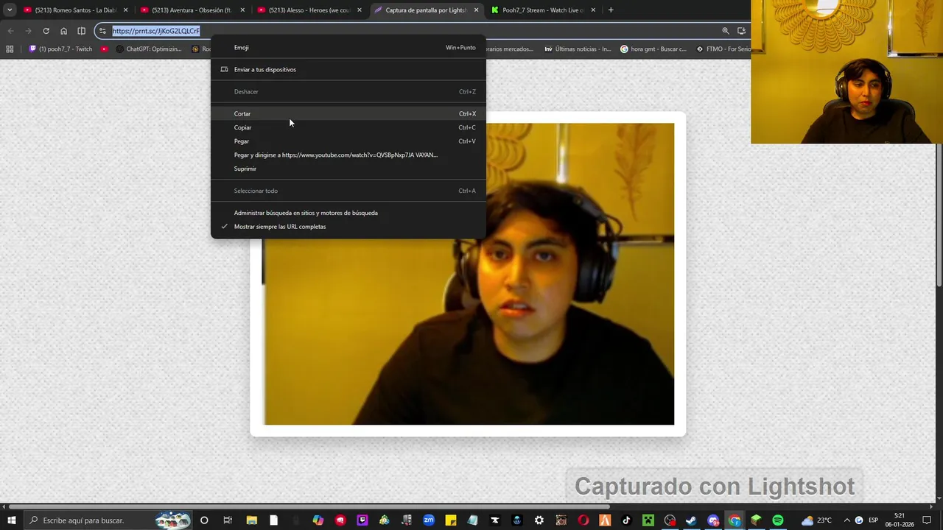The width and height of the screenshot is (943, 530).
Task: Open the Twitch app on taskbar
Action: coord(362,520)
